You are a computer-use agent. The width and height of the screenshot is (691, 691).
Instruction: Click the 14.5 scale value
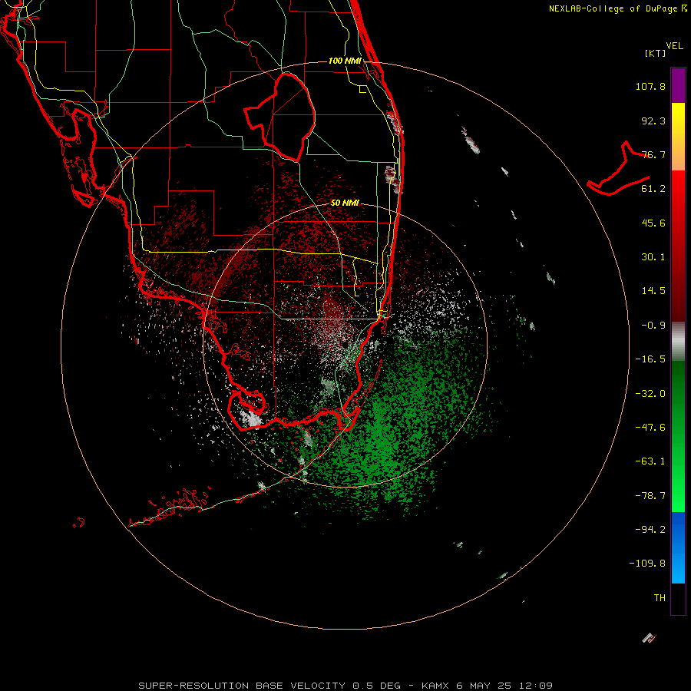(x=653, y=291)
